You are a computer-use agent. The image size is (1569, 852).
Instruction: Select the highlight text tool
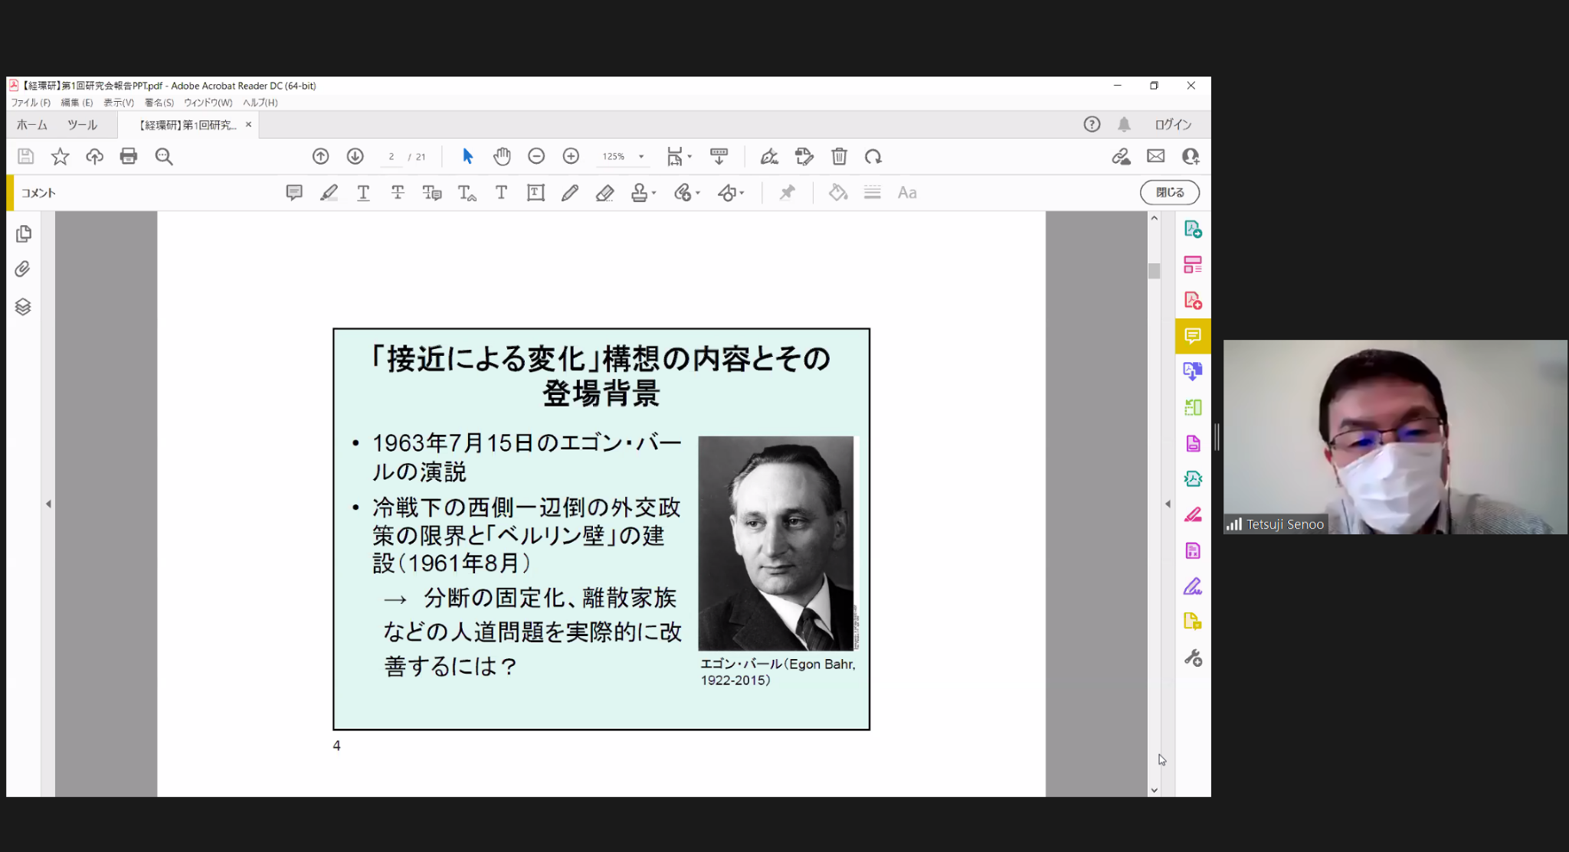click(329, 193)
